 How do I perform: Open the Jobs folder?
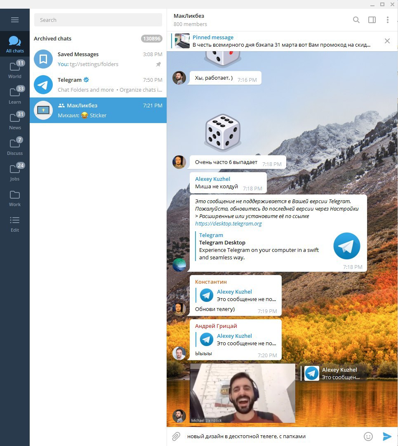tap(15, 172)
